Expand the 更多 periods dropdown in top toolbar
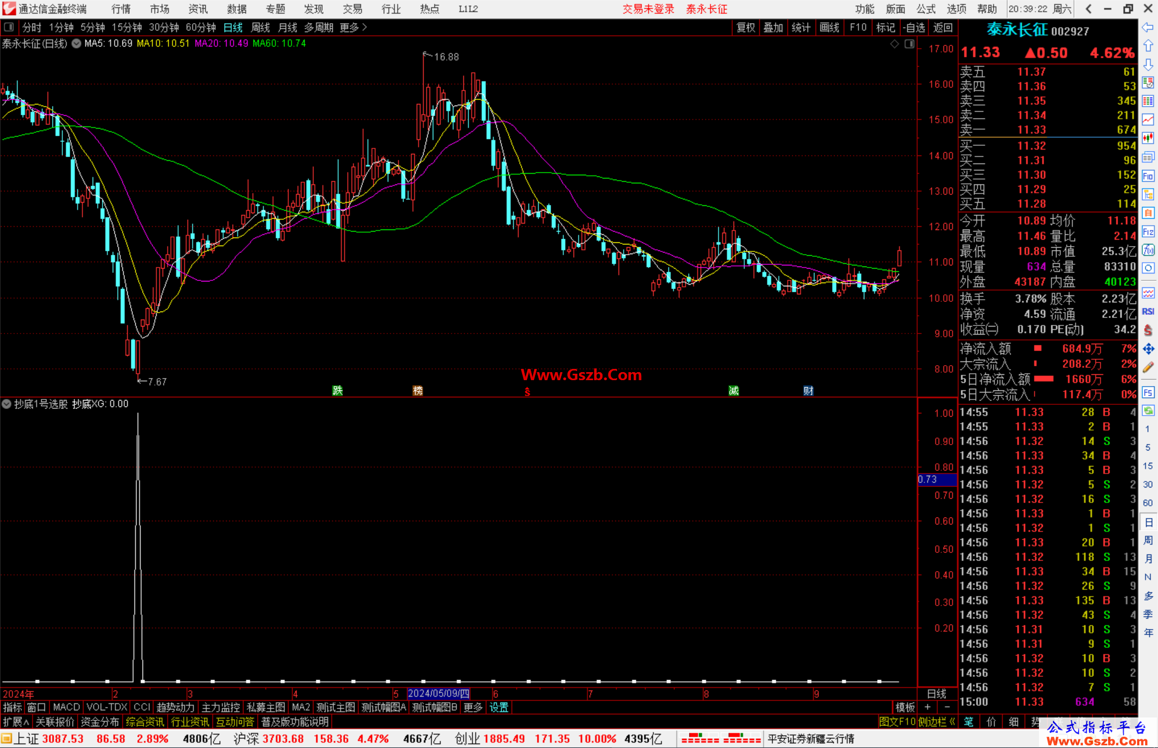The height and width of the screenshot is (748, 1158). 353,27
